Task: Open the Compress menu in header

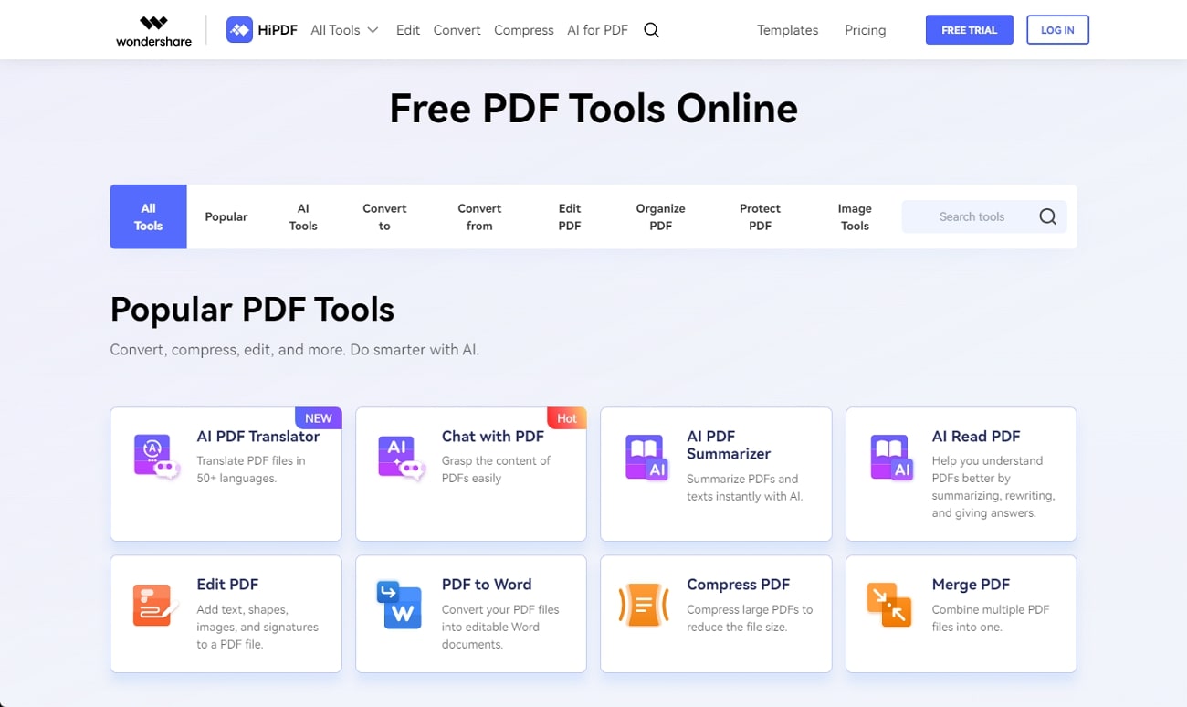Action: point(524,30)
